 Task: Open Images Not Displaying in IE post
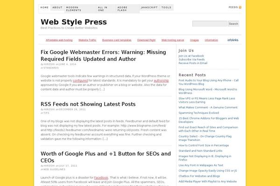205,158
